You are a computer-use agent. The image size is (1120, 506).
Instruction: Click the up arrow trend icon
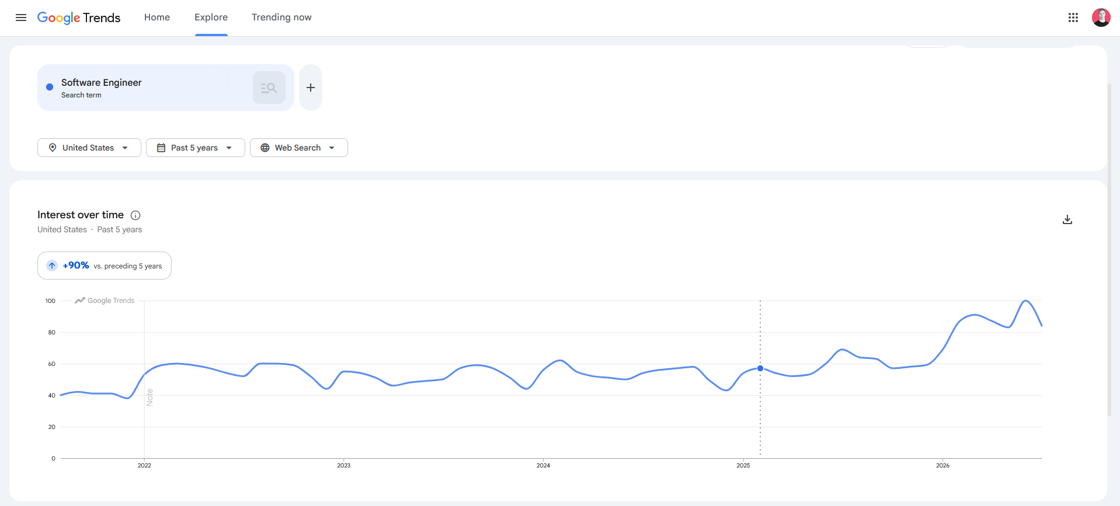pos(52,266)
